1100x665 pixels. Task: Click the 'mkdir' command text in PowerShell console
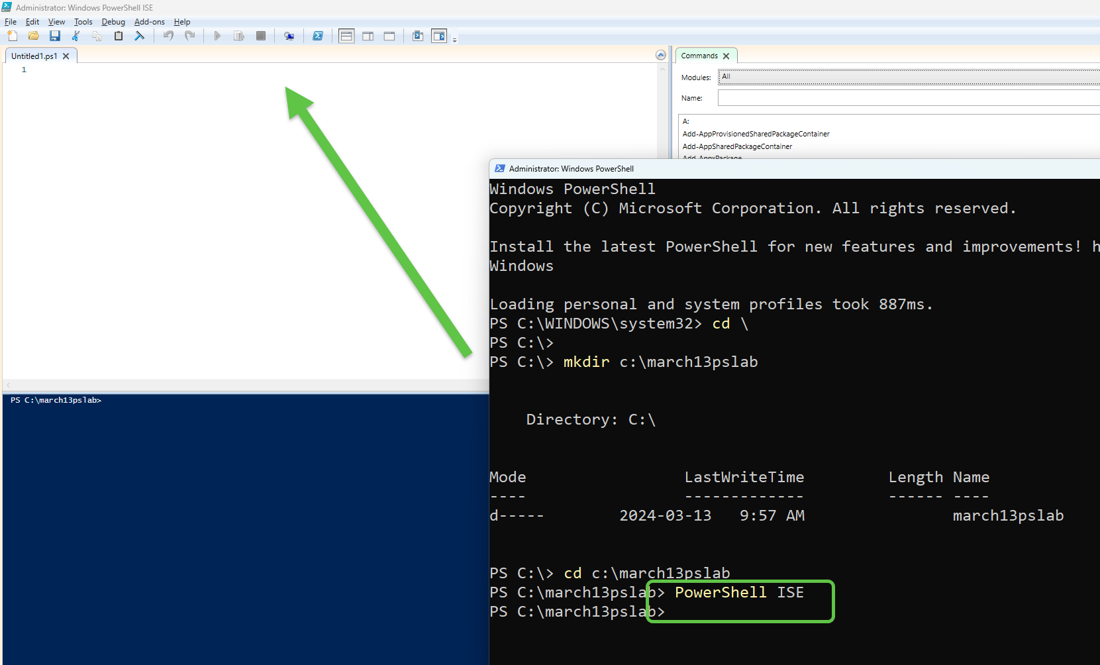(586, 362)
